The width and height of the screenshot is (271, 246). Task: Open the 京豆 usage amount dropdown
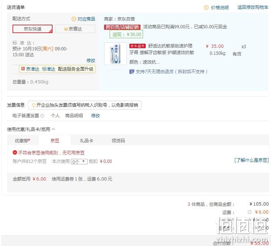[79, 162]
